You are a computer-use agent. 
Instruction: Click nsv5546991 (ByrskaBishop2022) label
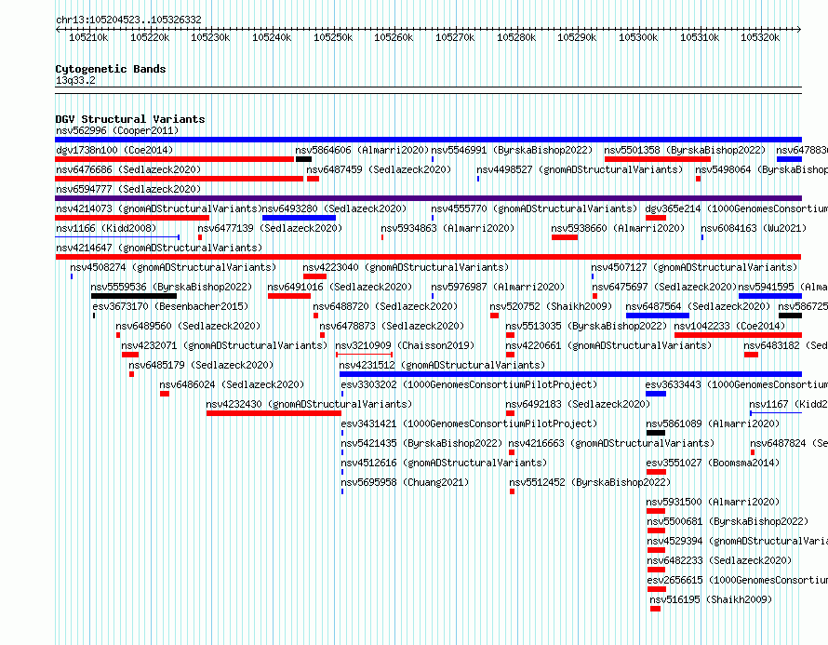click(x=512, y=150)
